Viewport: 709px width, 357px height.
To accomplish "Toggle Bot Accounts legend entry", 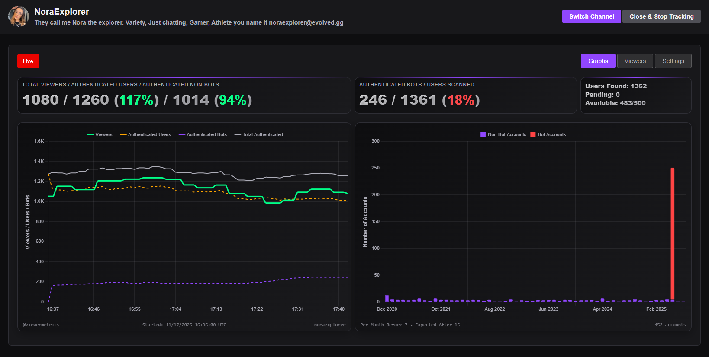I will pyautogui.click(x=548, y=134).
